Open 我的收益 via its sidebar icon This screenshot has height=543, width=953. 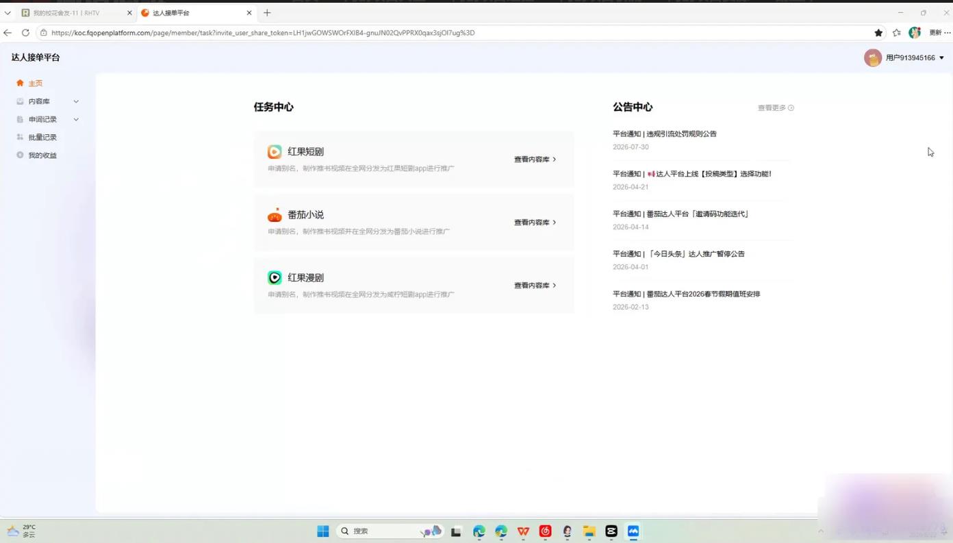(x=20, y=155)
